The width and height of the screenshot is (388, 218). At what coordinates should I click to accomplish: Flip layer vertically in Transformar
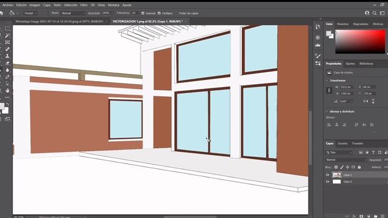[373, 101]
